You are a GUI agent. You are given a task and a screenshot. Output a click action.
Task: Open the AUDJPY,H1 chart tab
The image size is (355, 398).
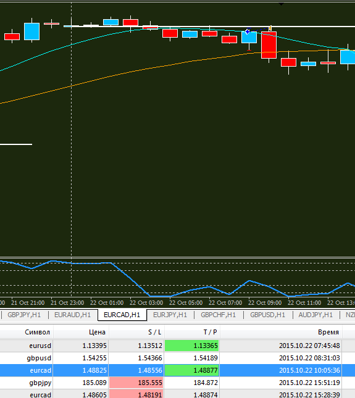tap(315, 315)
